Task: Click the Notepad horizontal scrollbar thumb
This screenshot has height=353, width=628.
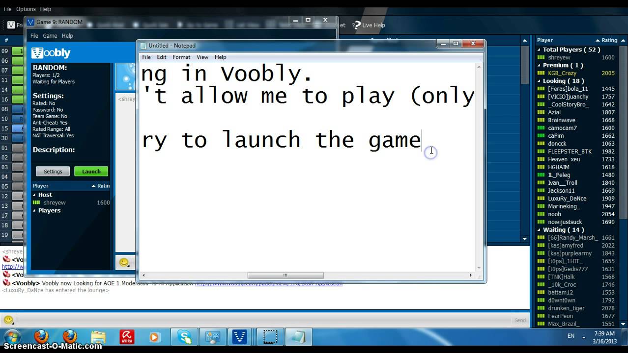Action: tap(285, 275)
